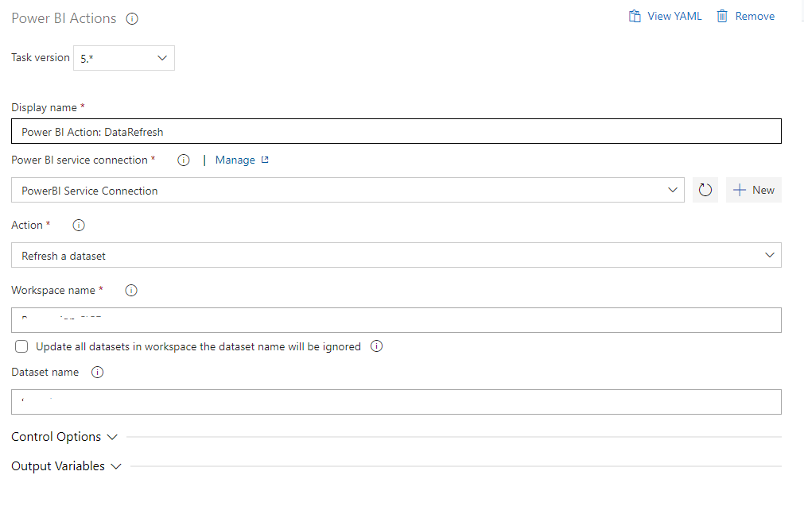This screenshot has height=506, width=804.
Task: Open View YAML
Action: tap(665, 17)
